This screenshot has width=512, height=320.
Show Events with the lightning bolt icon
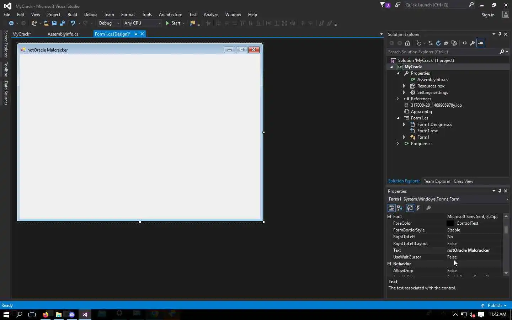coord(418,208)
